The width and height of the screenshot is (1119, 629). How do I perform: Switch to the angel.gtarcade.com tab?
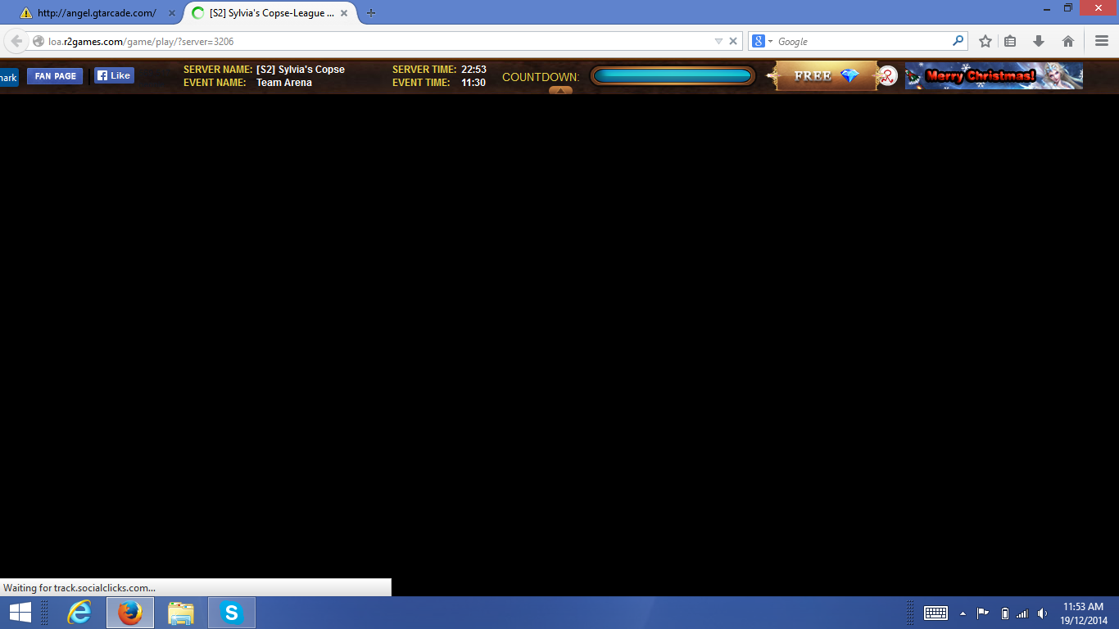coord(96,13)
